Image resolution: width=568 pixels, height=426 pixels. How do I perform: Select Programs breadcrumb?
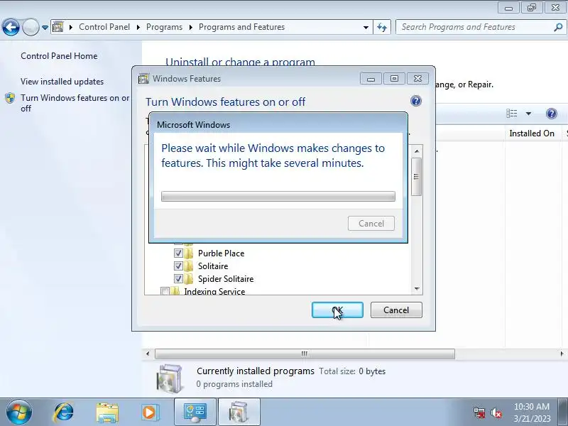pyautogui.click(x=164, y=27)
